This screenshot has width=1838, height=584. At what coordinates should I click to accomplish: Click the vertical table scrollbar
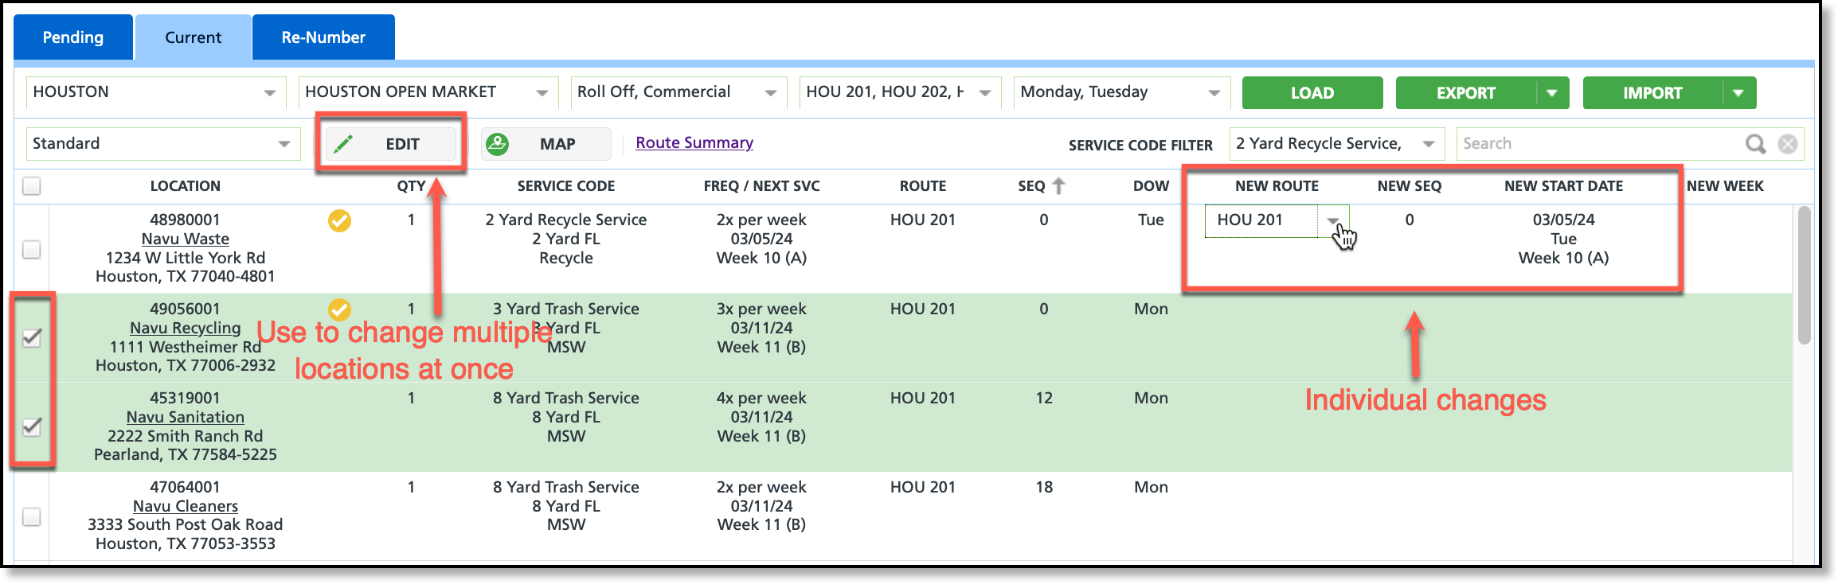point(1804,275)
